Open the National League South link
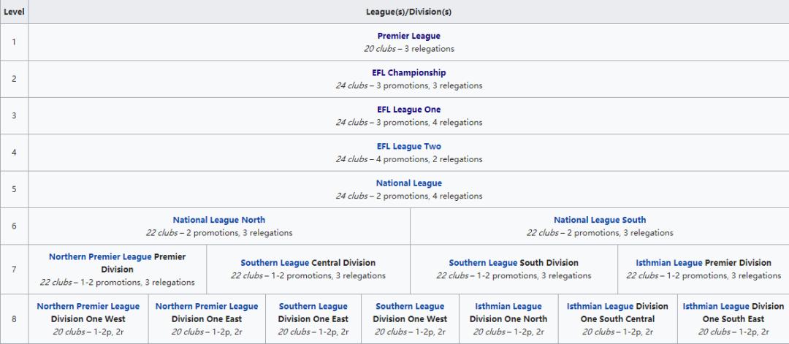The width and height of the screenshot is (789, 344). pyautogui.click(x=599, y=219)
